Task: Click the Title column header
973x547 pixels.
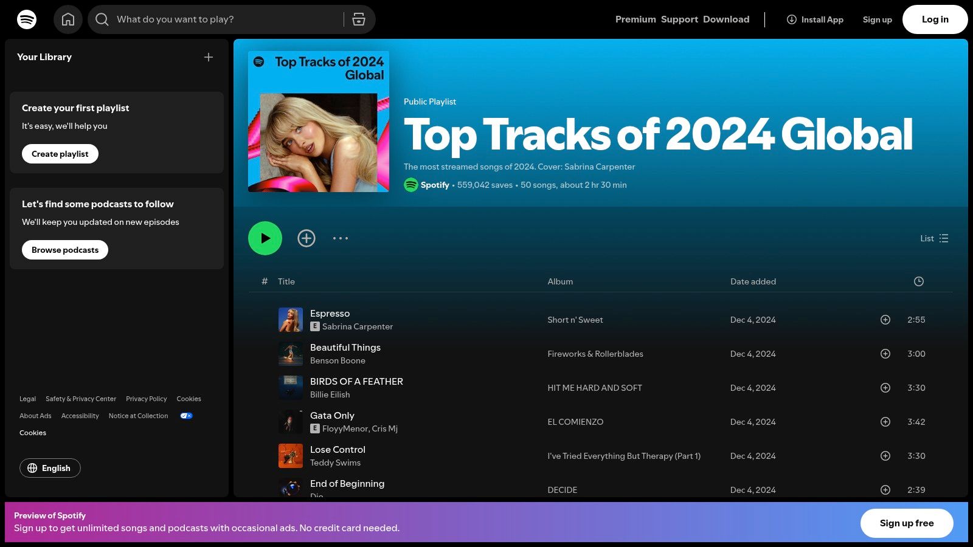Action: 286,281
